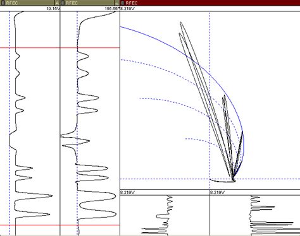Click the voltage plane RFEC window header icon

[x=123, y=3]
